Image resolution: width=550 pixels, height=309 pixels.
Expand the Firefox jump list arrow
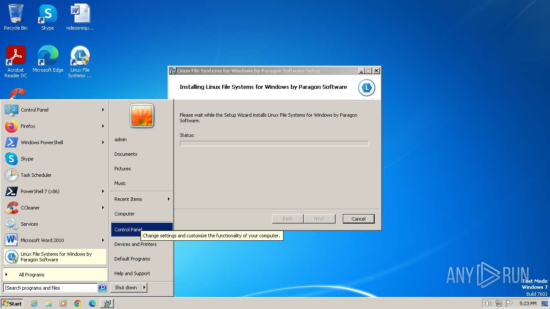103,126
